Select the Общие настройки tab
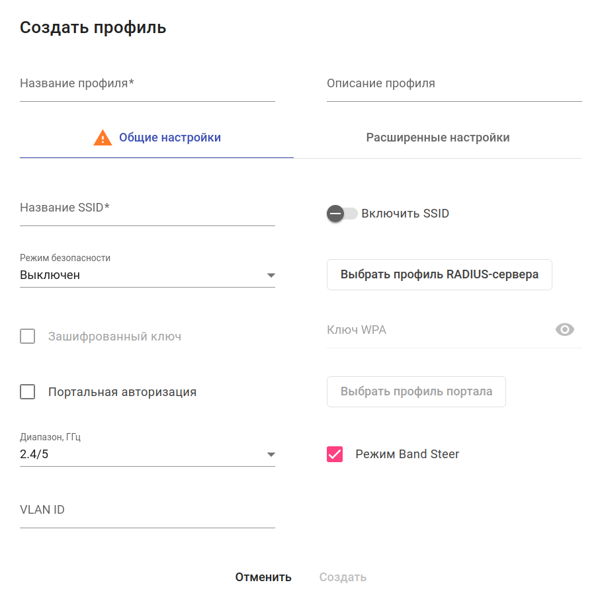Viewport: 602px width, 599px height. [x=169, y=138]
